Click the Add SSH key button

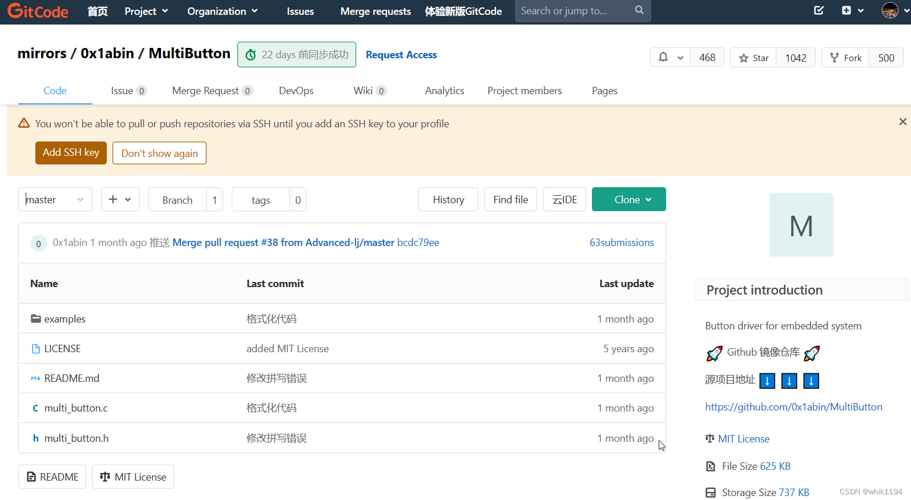tap(71, 152)
